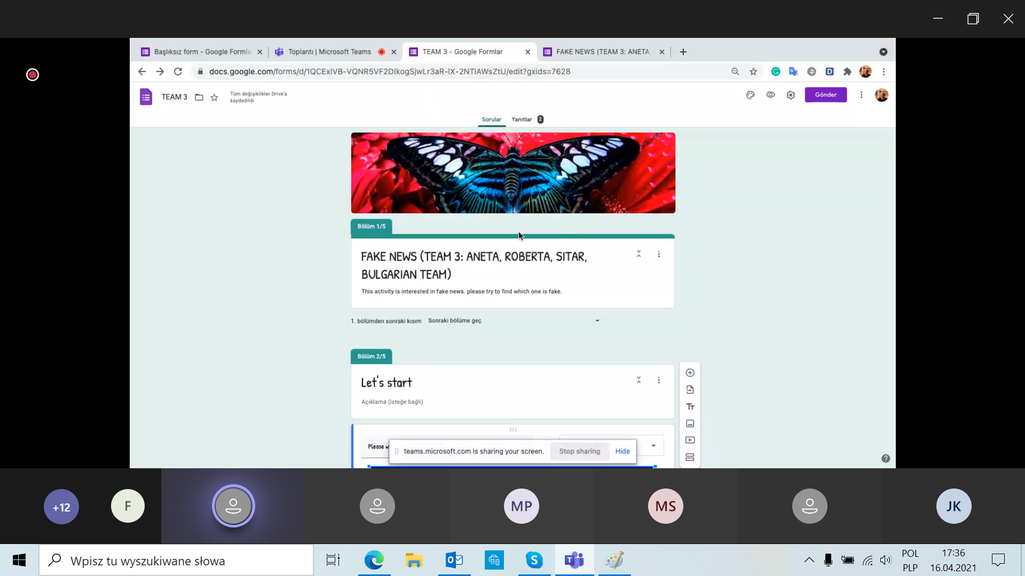Viewport: 1025px width, 576px height.
Task: Add image icon in sidebar
Action: pyautogui.click(x=690, y=423)
